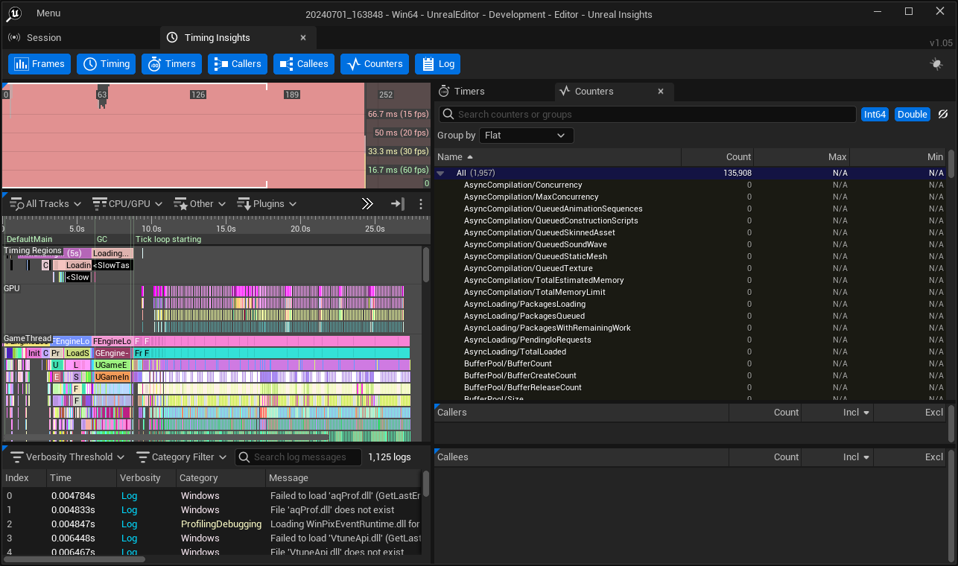Open the Menu item
This screenshot has height=566, width=958.
[48, 13]
